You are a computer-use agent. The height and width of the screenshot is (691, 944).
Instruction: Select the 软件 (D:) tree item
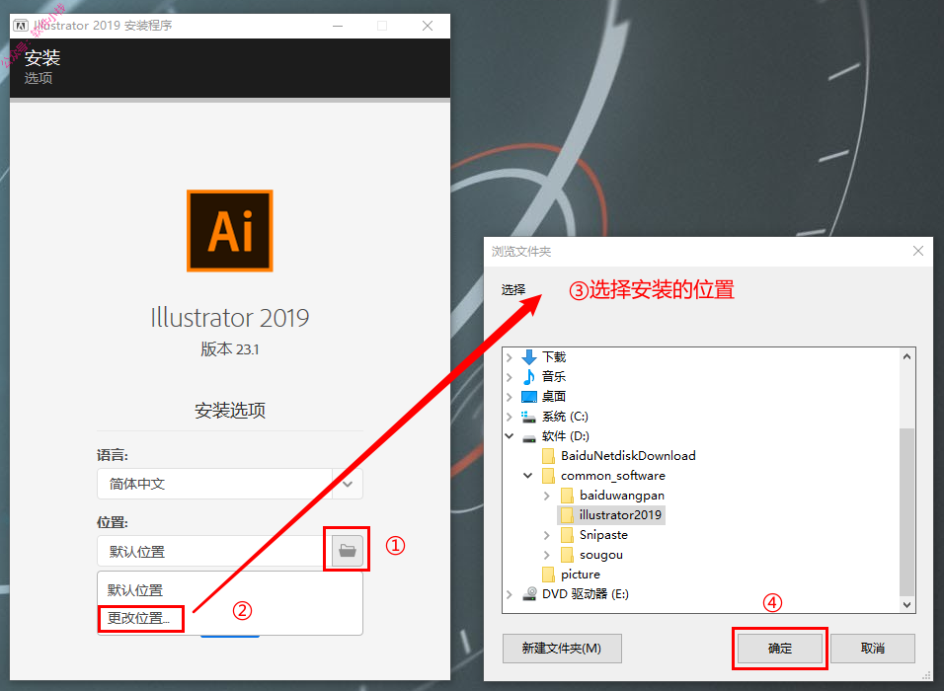[x=566, y=436]
